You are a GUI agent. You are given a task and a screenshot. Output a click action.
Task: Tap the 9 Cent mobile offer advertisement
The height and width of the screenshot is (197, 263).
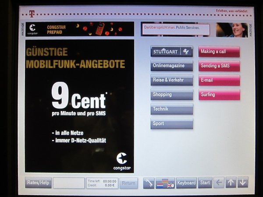coord(79,106)
